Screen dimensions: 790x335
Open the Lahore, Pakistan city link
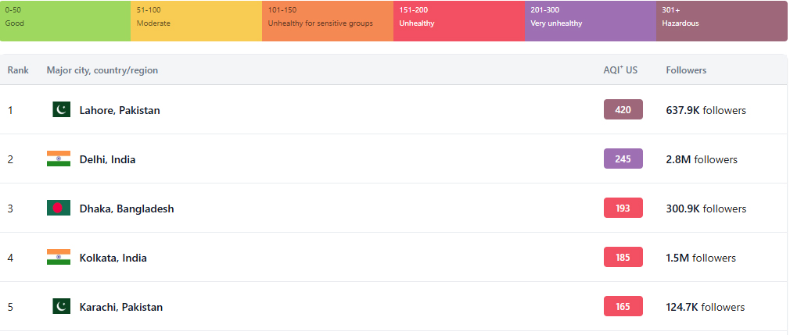[x=120, y=110]
